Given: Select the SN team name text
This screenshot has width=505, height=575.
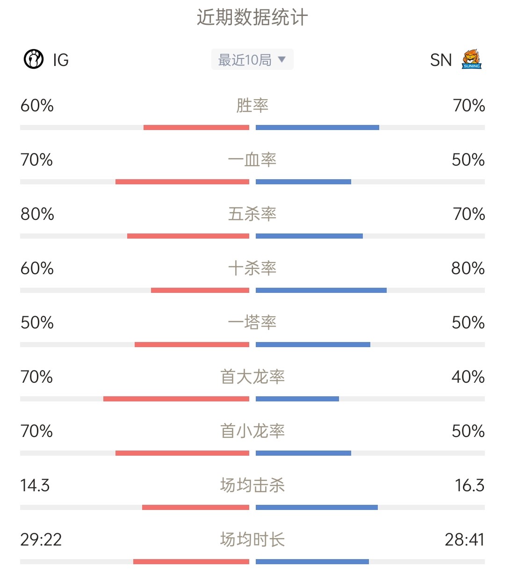Looking at the screenshot, I should coord(441,60).
